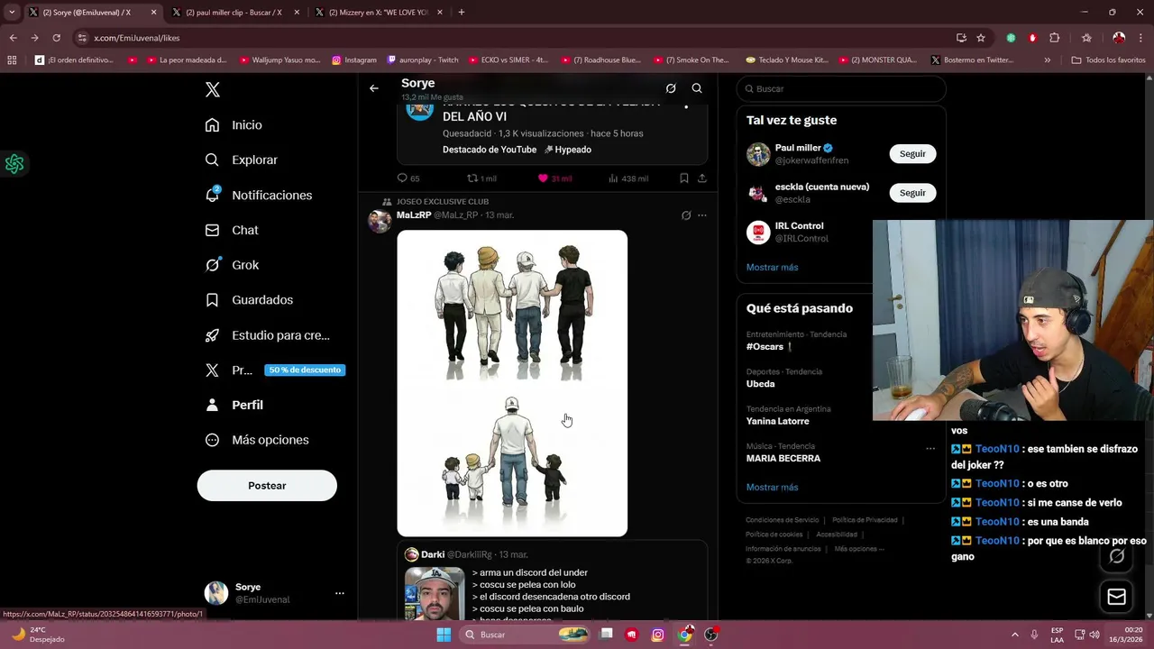Open the Yanina Latorre trending topic
The height and width of the screenshot is (649, 1154).
(x=777, y=421)
